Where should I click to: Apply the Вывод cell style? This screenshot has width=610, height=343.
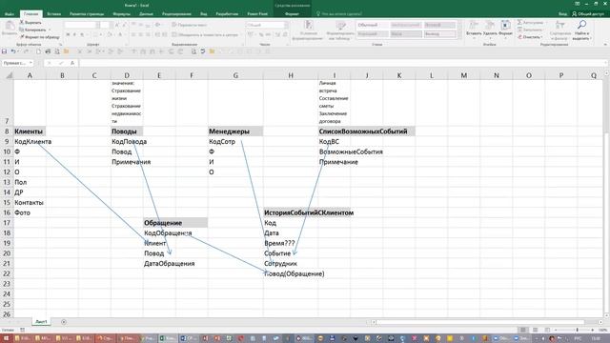[440, 34]
